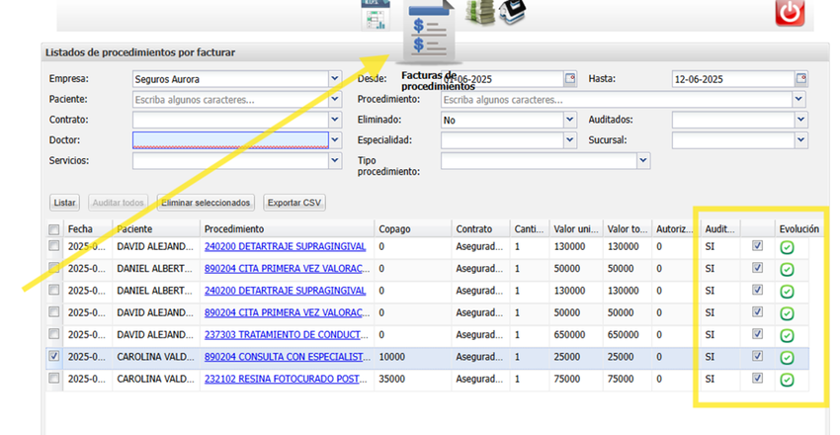Select the checkbox for the 237303 TRATAMIENTO row
840x435 pixels.
click(54, 334)
